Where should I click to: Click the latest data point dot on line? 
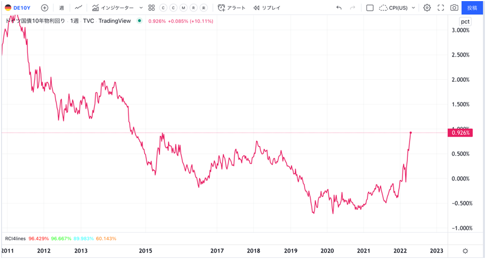(411, 132)
